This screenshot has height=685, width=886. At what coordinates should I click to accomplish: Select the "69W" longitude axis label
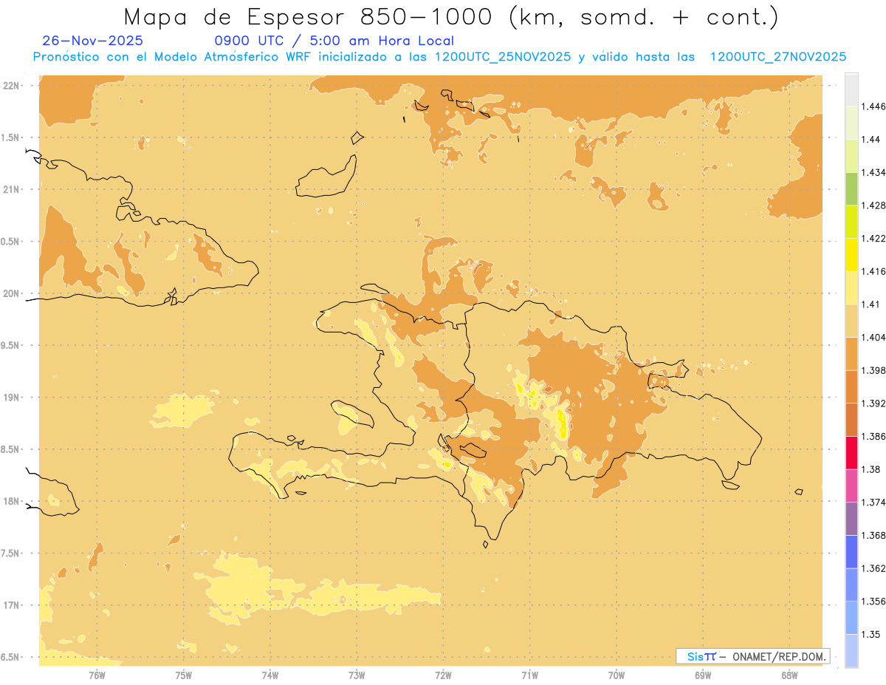click(703, 675)
